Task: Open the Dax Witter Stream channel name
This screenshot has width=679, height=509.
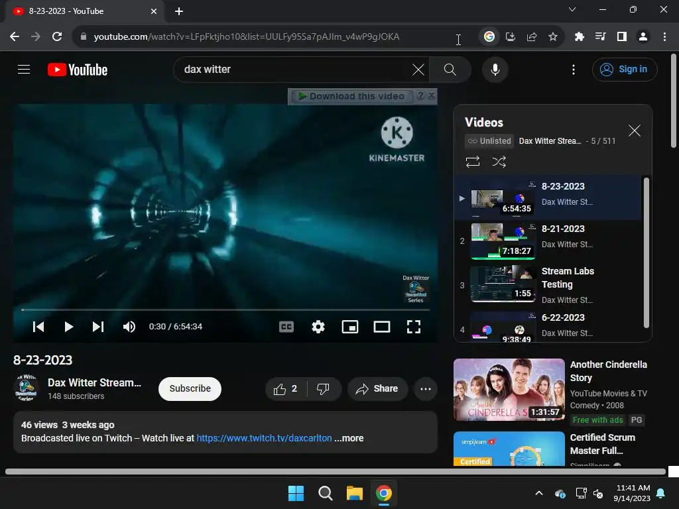Action: point(94,382)
